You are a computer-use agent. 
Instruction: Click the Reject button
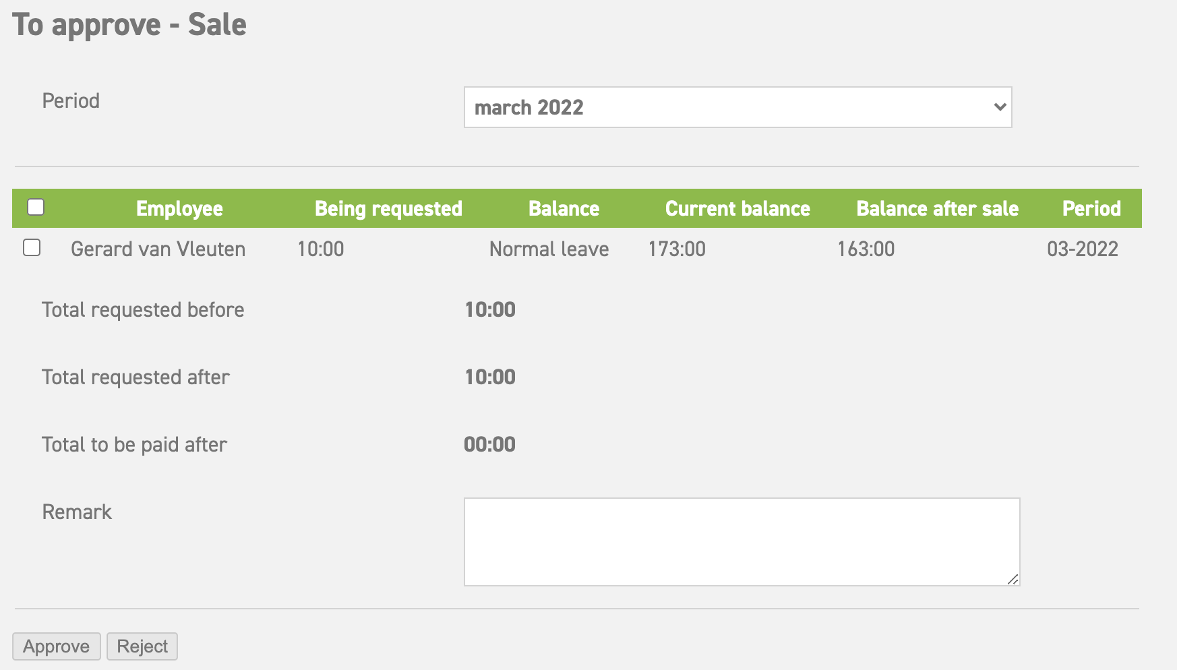pos(142,646)
